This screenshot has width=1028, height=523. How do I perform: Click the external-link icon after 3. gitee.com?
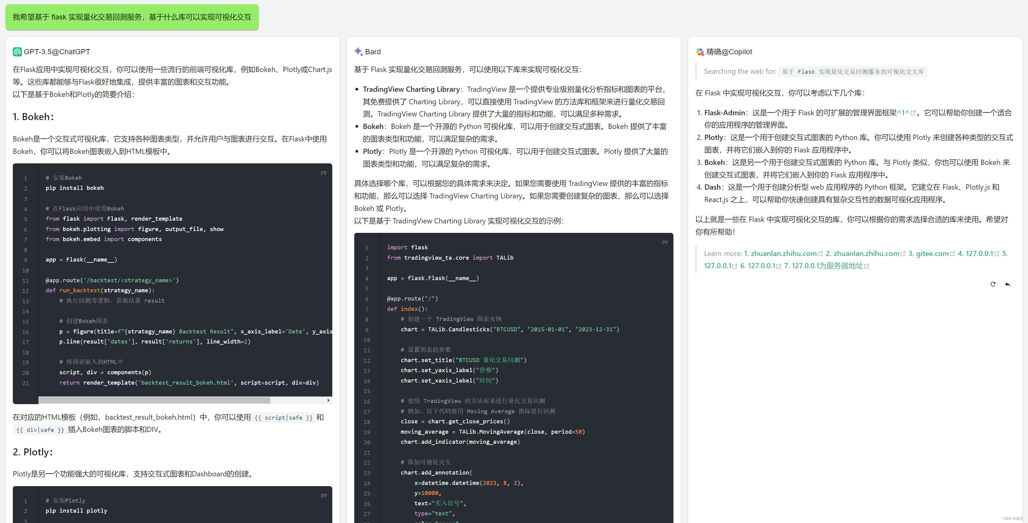tap(953, 254)
